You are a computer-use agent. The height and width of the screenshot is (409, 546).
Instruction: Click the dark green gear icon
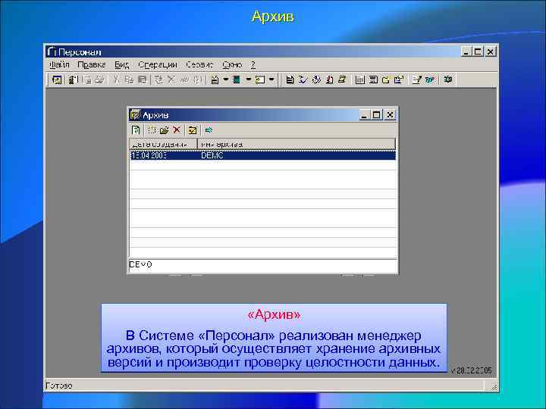pos(448,80)
